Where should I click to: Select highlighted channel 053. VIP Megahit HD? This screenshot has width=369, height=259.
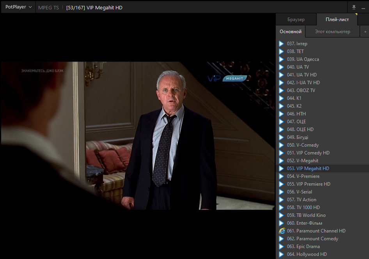[x=323, y=169]
